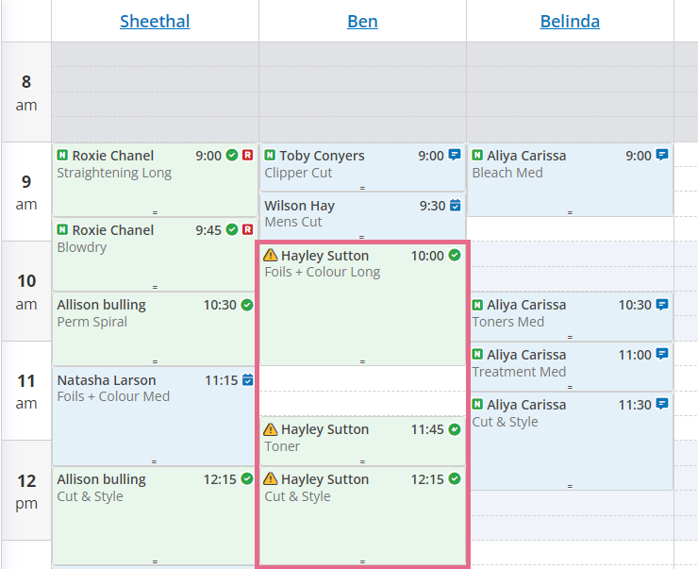Click the N badge on Aliya Carissa Toners Med
This screenshot has width=698, height=569.
coord(477,305)
